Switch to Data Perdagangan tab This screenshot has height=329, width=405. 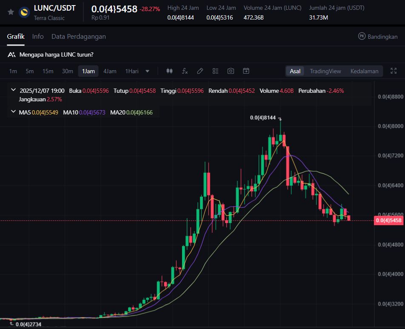(x=79, y=37)
